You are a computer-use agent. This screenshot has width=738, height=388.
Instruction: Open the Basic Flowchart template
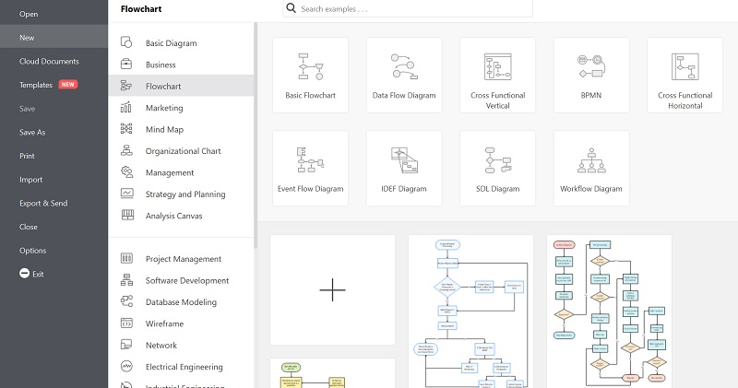(x=310, y=76)
